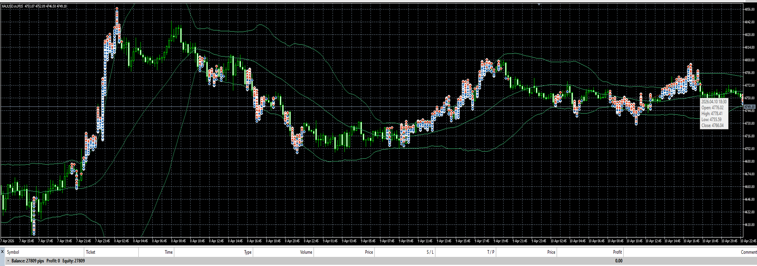This screenshot has width=757, height=266.
Task: Click the OHLC tooltip showing 2026.04.10 18:30
Action: coord(714,113)
